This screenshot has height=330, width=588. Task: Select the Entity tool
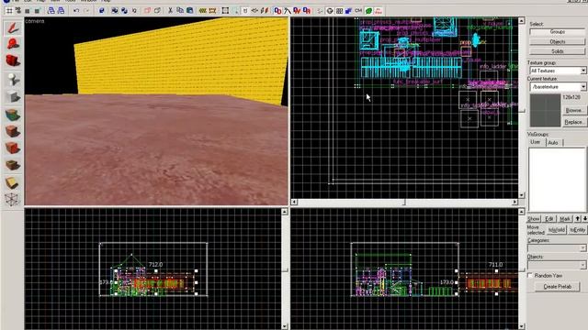point(13,80)
